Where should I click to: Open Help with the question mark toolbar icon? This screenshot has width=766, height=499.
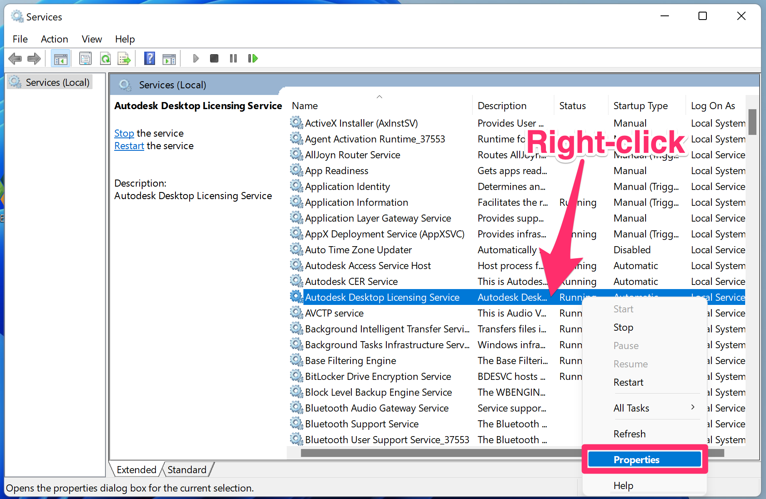coord(150,58)
